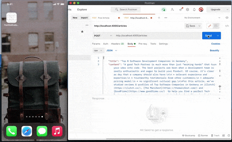Open the Runner in the status bar

coord(203,135)
